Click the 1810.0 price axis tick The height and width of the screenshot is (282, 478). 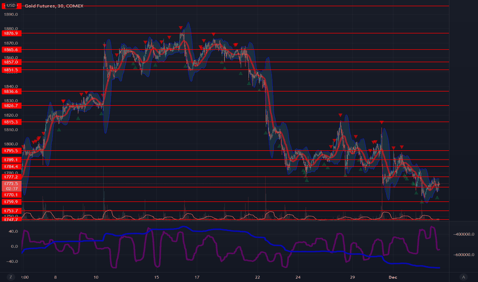click(x=11, y=130)
